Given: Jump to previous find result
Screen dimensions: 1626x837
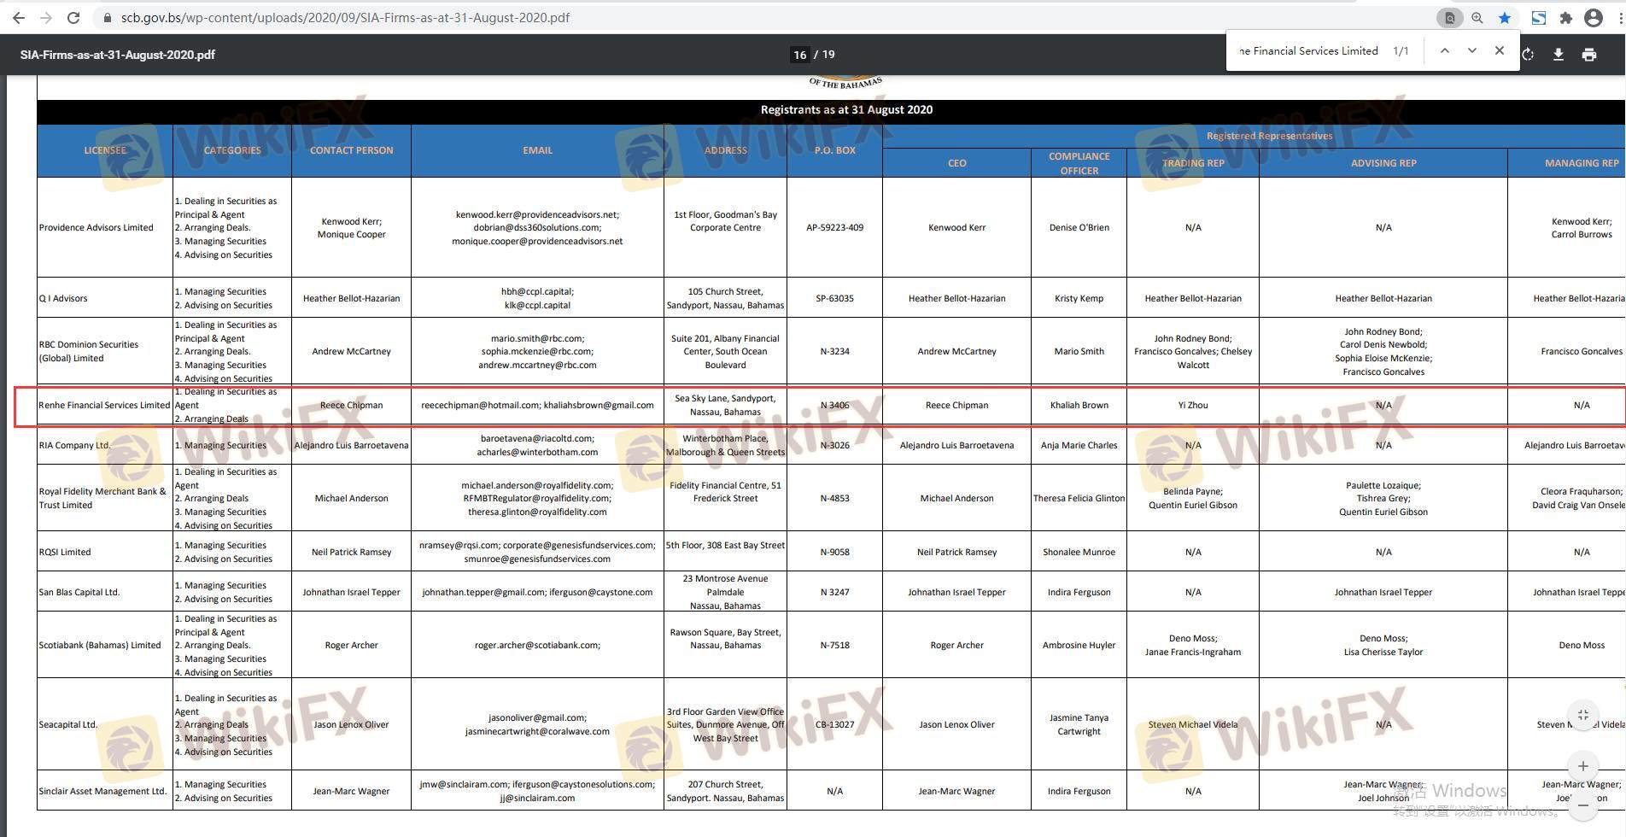Looking at the screenshot, I should pyautogui.click(x=1444, y=50).
